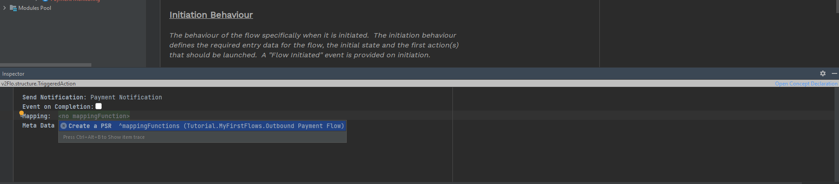Select the Payment Notification reference value

coord(126,97)
